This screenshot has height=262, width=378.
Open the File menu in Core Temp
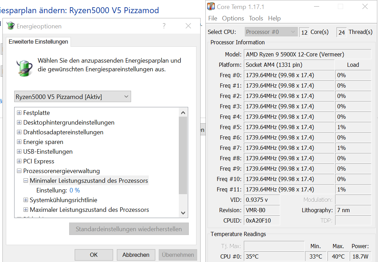pos(213,18)
